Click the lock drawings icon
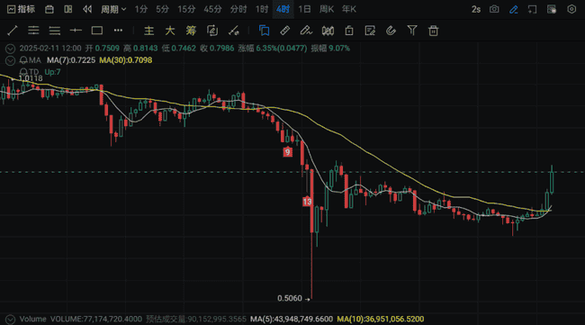 click(349, 31)
